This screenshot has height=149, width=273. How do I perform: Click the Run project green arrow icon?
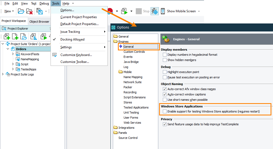[x=124, y=11]
